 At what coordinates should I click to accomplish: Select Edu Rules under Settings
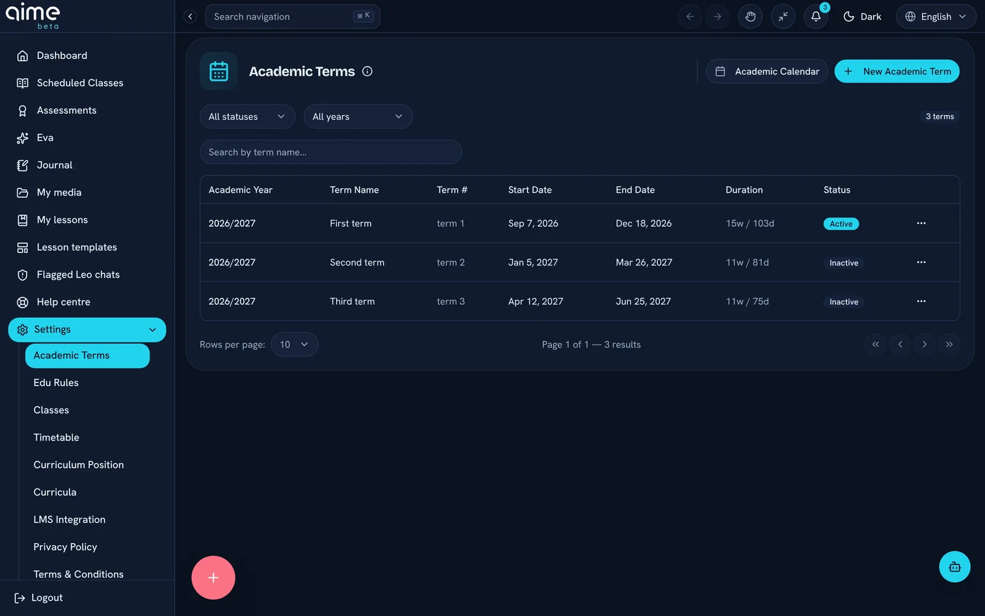pyautogui.click(x=87, y=383)
